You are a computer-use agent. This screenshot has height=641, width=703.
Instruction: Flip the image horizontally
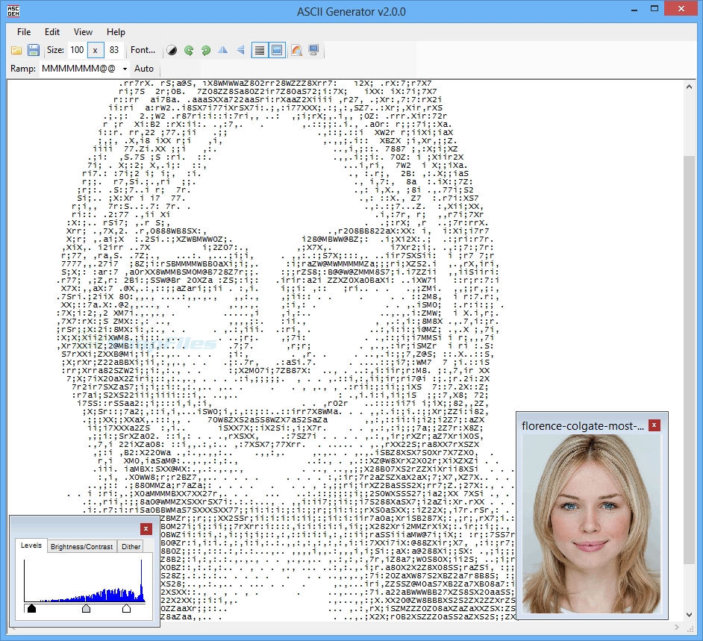point(222,50)
